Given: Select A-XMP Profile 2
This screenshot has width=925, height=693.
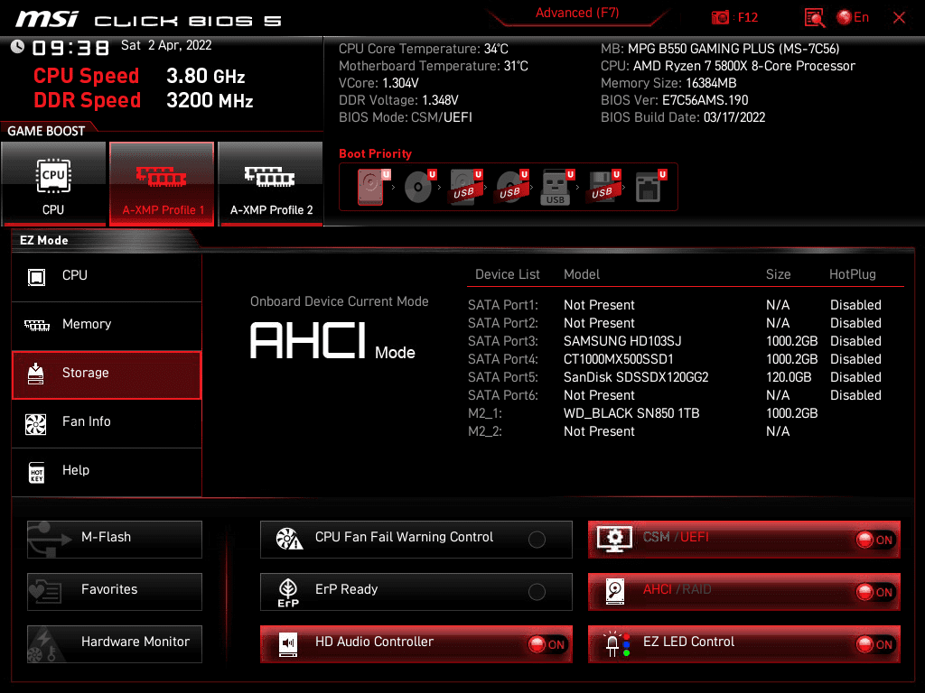Looking at the screenshot, I should pos(271,183).
